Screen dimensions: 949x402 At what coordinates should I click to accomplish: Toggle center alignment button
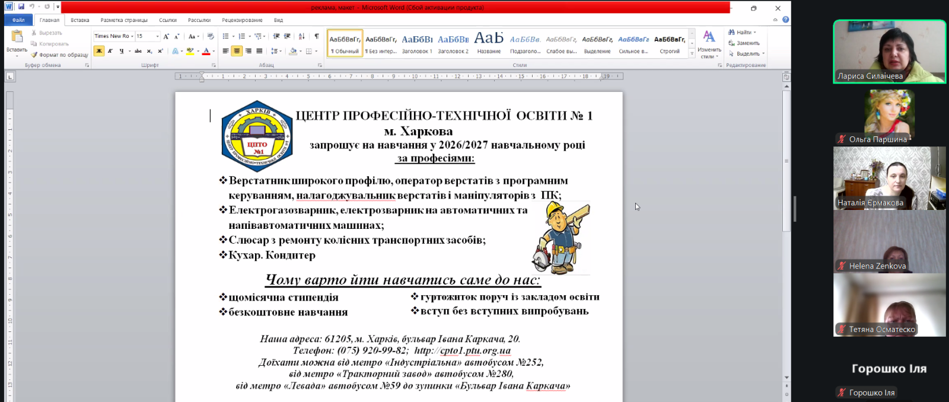(x=237, y=51)
